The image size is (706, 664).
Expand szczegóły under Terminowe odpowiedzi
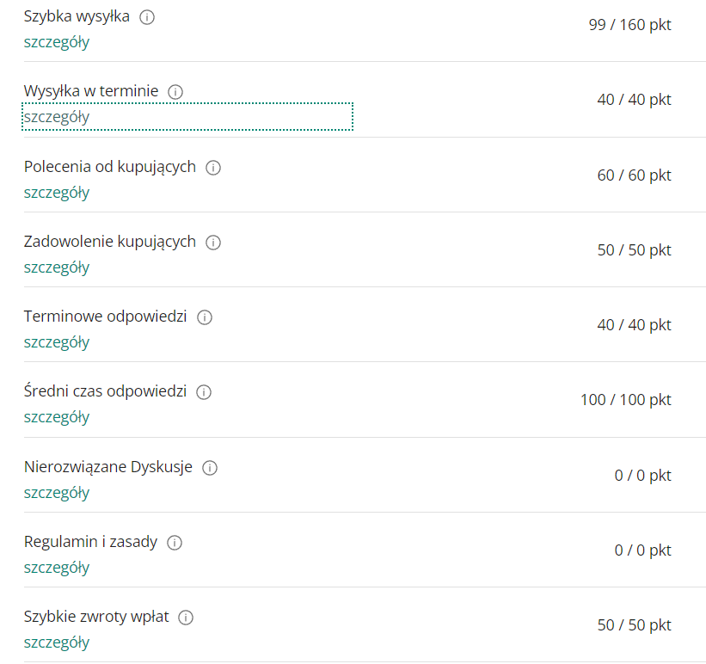coord(57,342)
